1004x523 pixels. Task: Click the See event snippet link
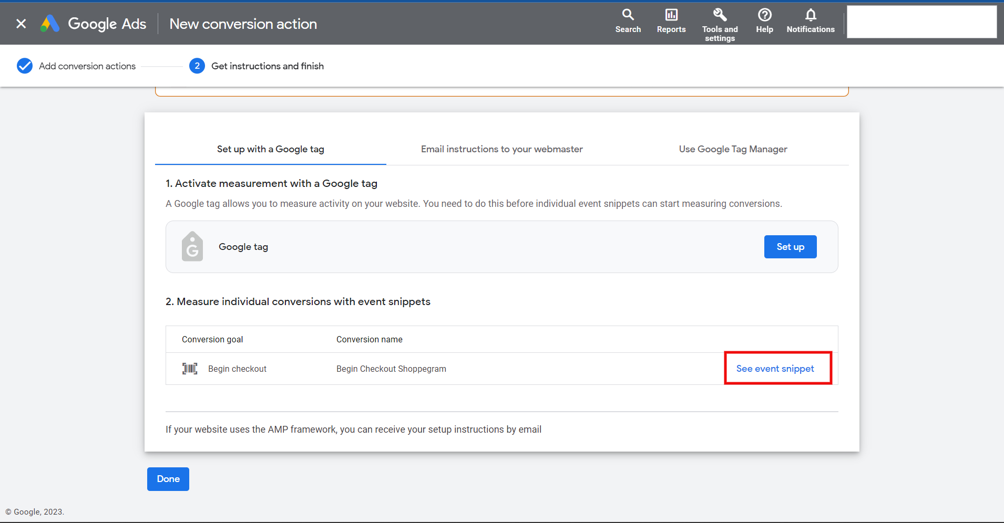(775, 369)
